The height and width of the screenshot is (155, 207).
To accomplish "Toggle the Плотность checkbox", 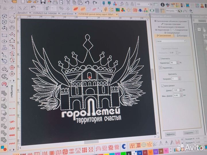I will point(160,59).
